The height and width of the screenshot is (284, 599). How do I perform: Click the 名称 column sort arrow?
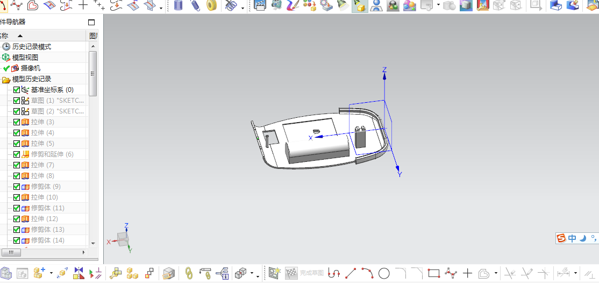click(20, 36)
